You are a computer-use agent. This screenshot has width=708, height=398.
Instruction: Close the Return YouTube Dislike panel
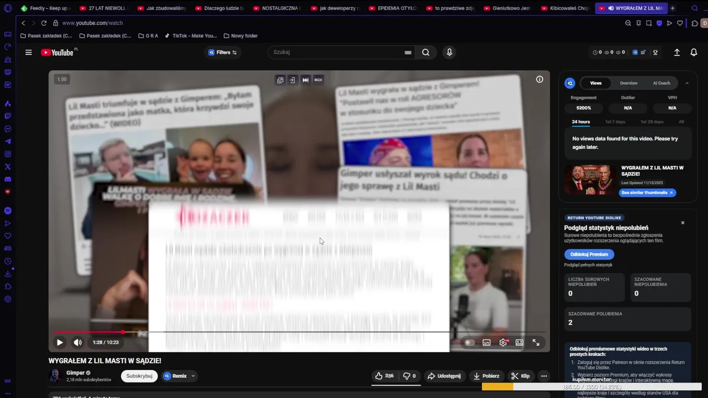pos(683,223)
